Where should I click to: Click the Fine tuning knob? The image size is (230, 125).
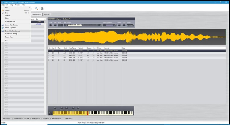124,25
